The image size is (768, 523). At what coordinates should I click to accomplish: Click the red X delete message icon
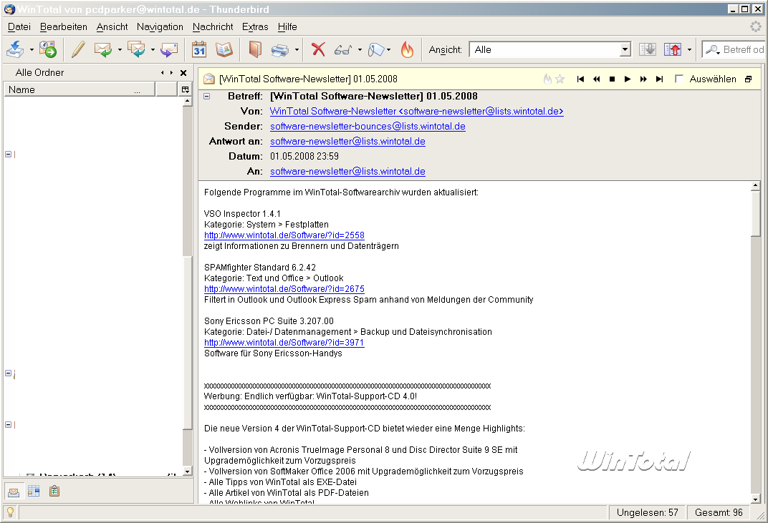coord(318,49)
